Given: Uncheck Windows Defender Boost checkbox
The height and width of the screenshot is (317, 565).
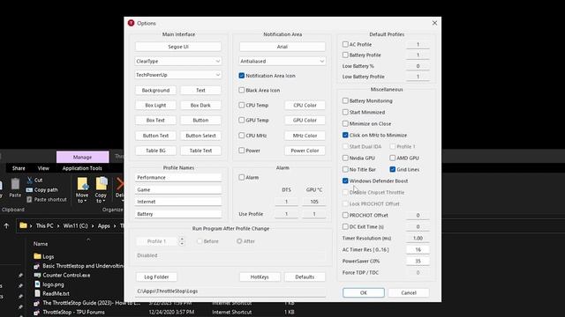Looking at the screenshot, I should (x=345, y=181).
